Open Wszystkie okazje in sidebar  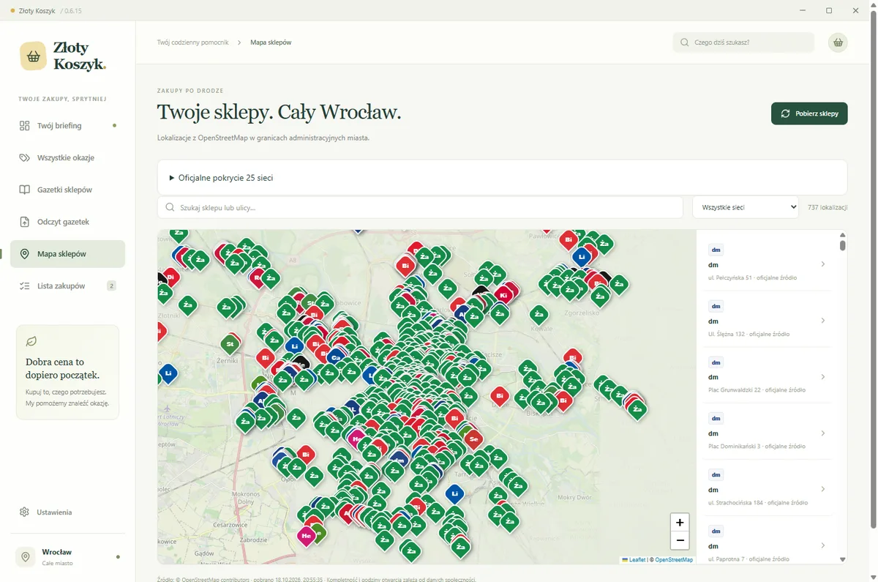pyautogui.click(x=67, y=157)
